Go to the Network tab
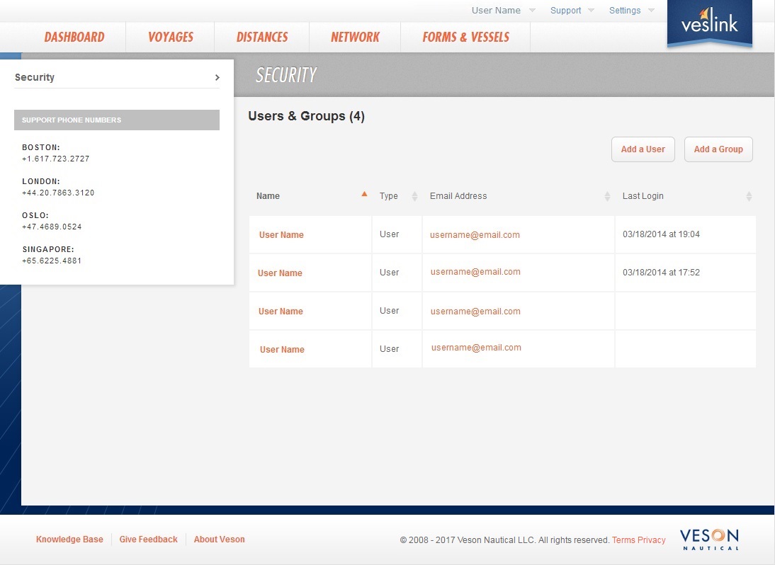775x565 pixels. [354, 37]
